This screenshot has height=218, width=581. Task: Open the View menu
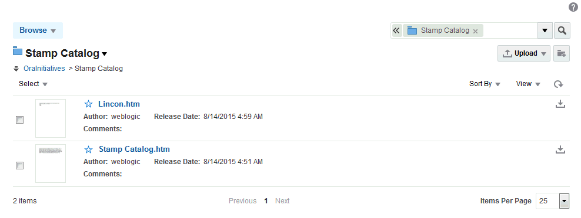pyautogui.click(x=528, y=84)
